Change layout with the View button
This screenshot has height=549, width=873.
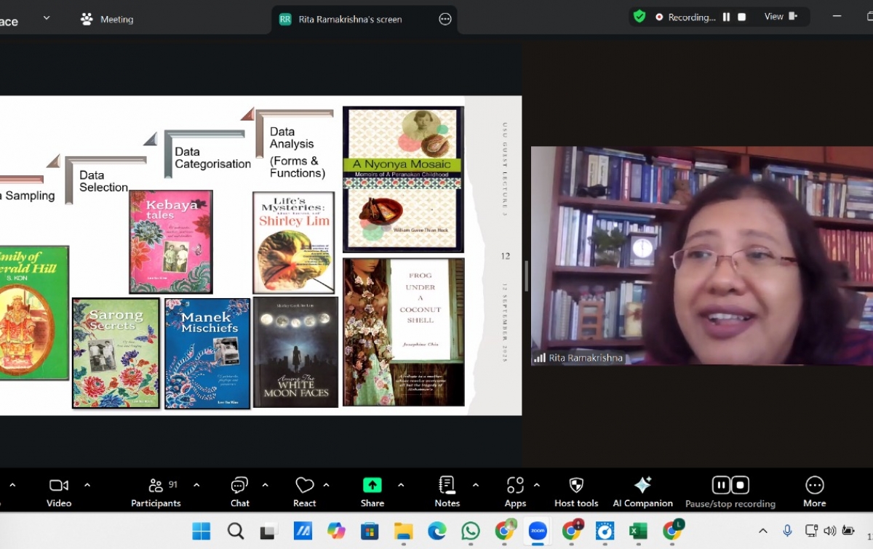point(781,17)
